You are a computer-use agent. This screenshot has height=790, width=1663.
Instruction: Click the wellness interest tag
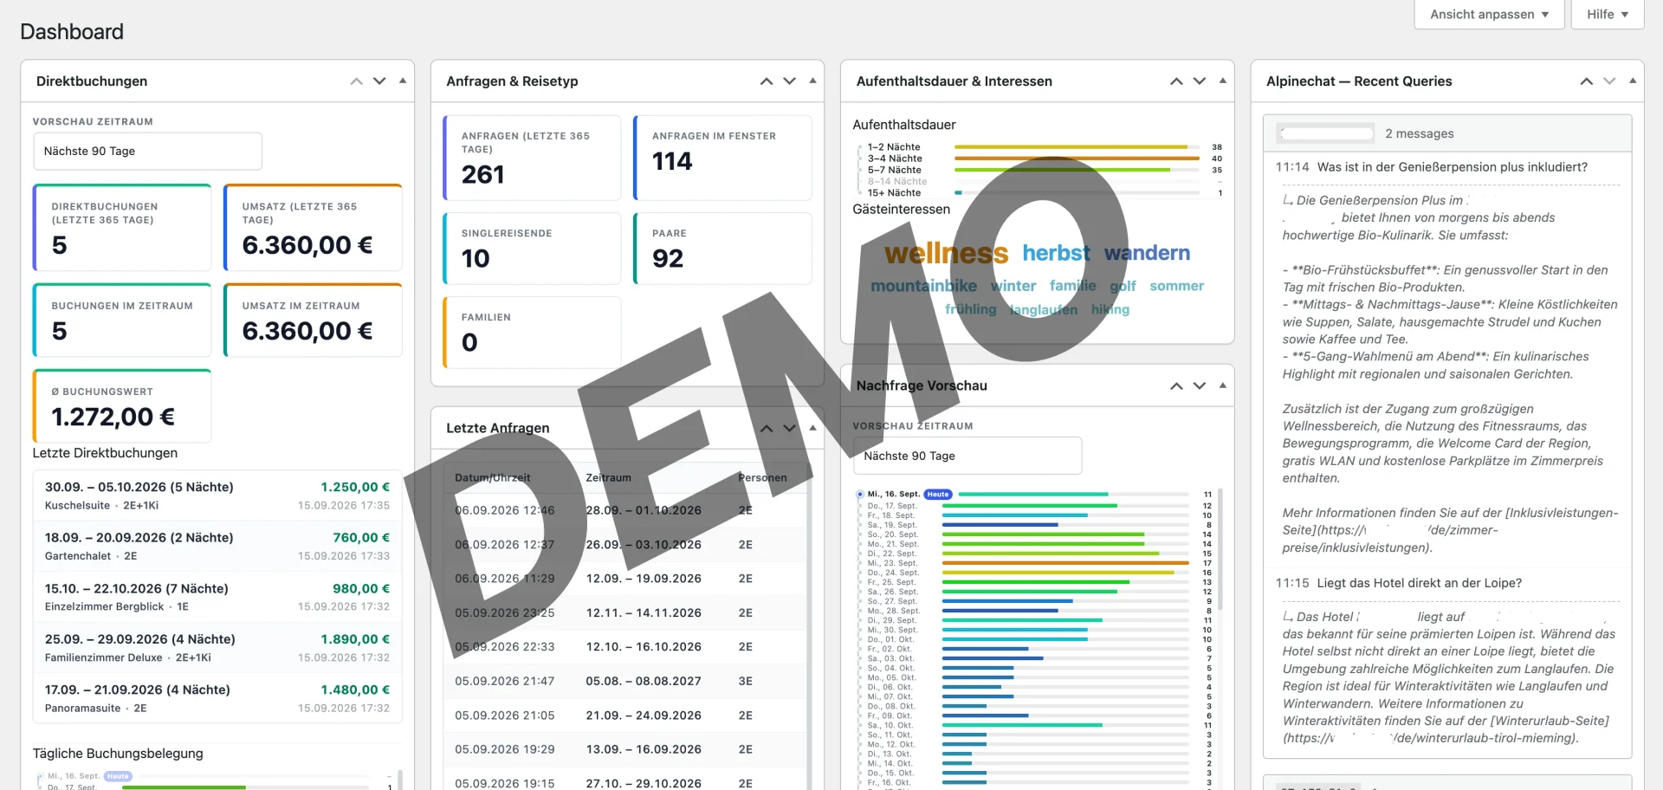coord(946,253)
